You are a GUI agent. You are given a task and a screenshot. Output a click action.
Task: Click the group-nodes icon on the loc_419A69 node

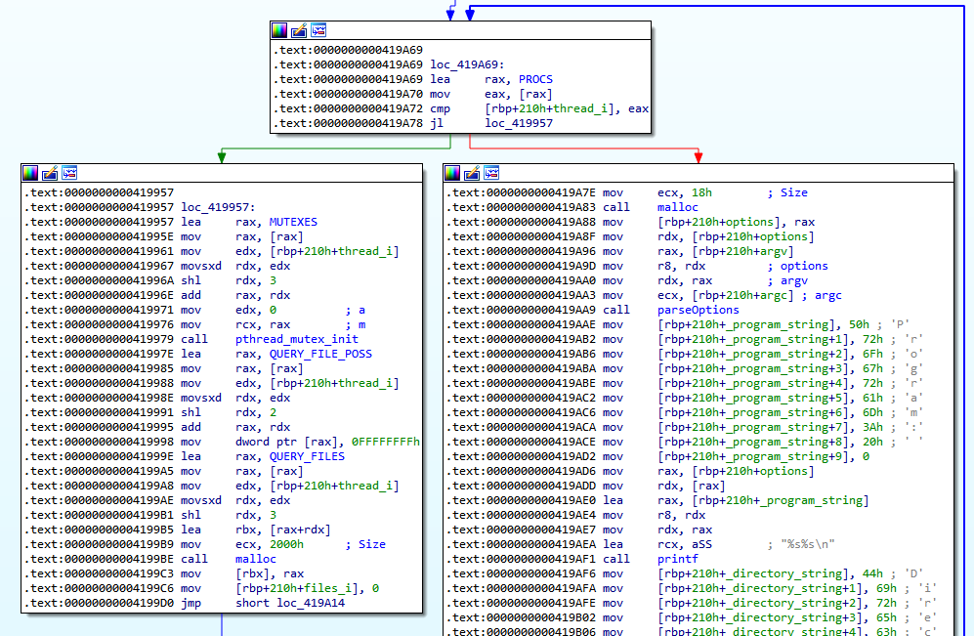[x=318, y=30]
